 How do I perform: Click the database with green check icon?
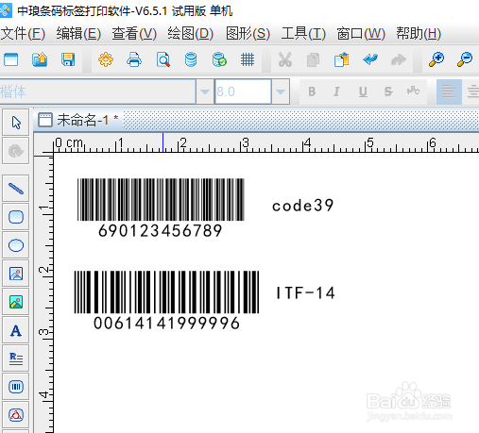pyautogui.click(x=219, y=59)
